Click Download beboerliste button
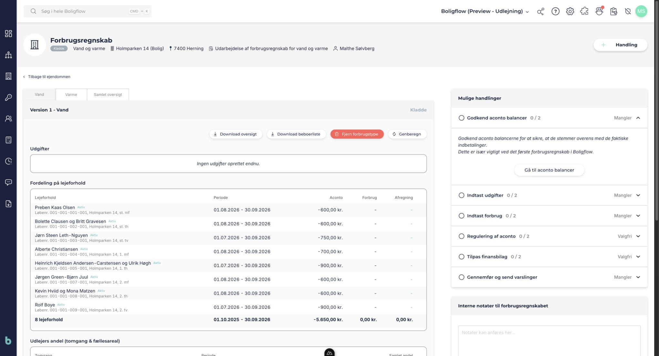Viewport: 659px width, 356px height. pos(296,134)
